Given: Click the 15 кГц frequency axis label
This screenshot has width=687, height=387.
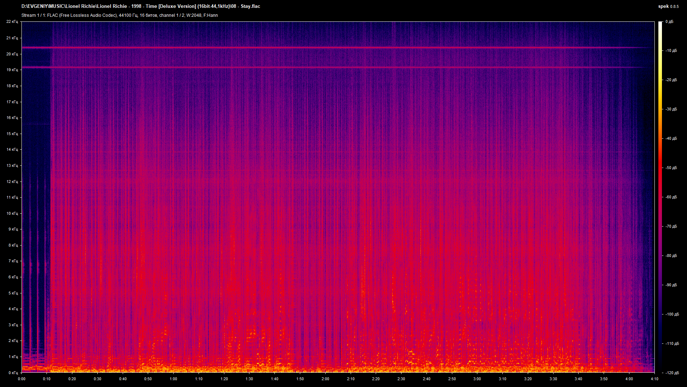Looking at the screenshot, I should tap(12, 134).
